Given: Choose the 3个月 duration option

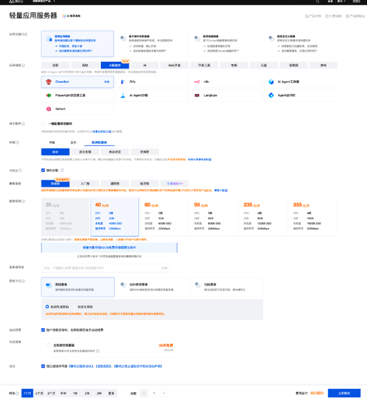Looking at the screenshot, I should pos(51,393).
